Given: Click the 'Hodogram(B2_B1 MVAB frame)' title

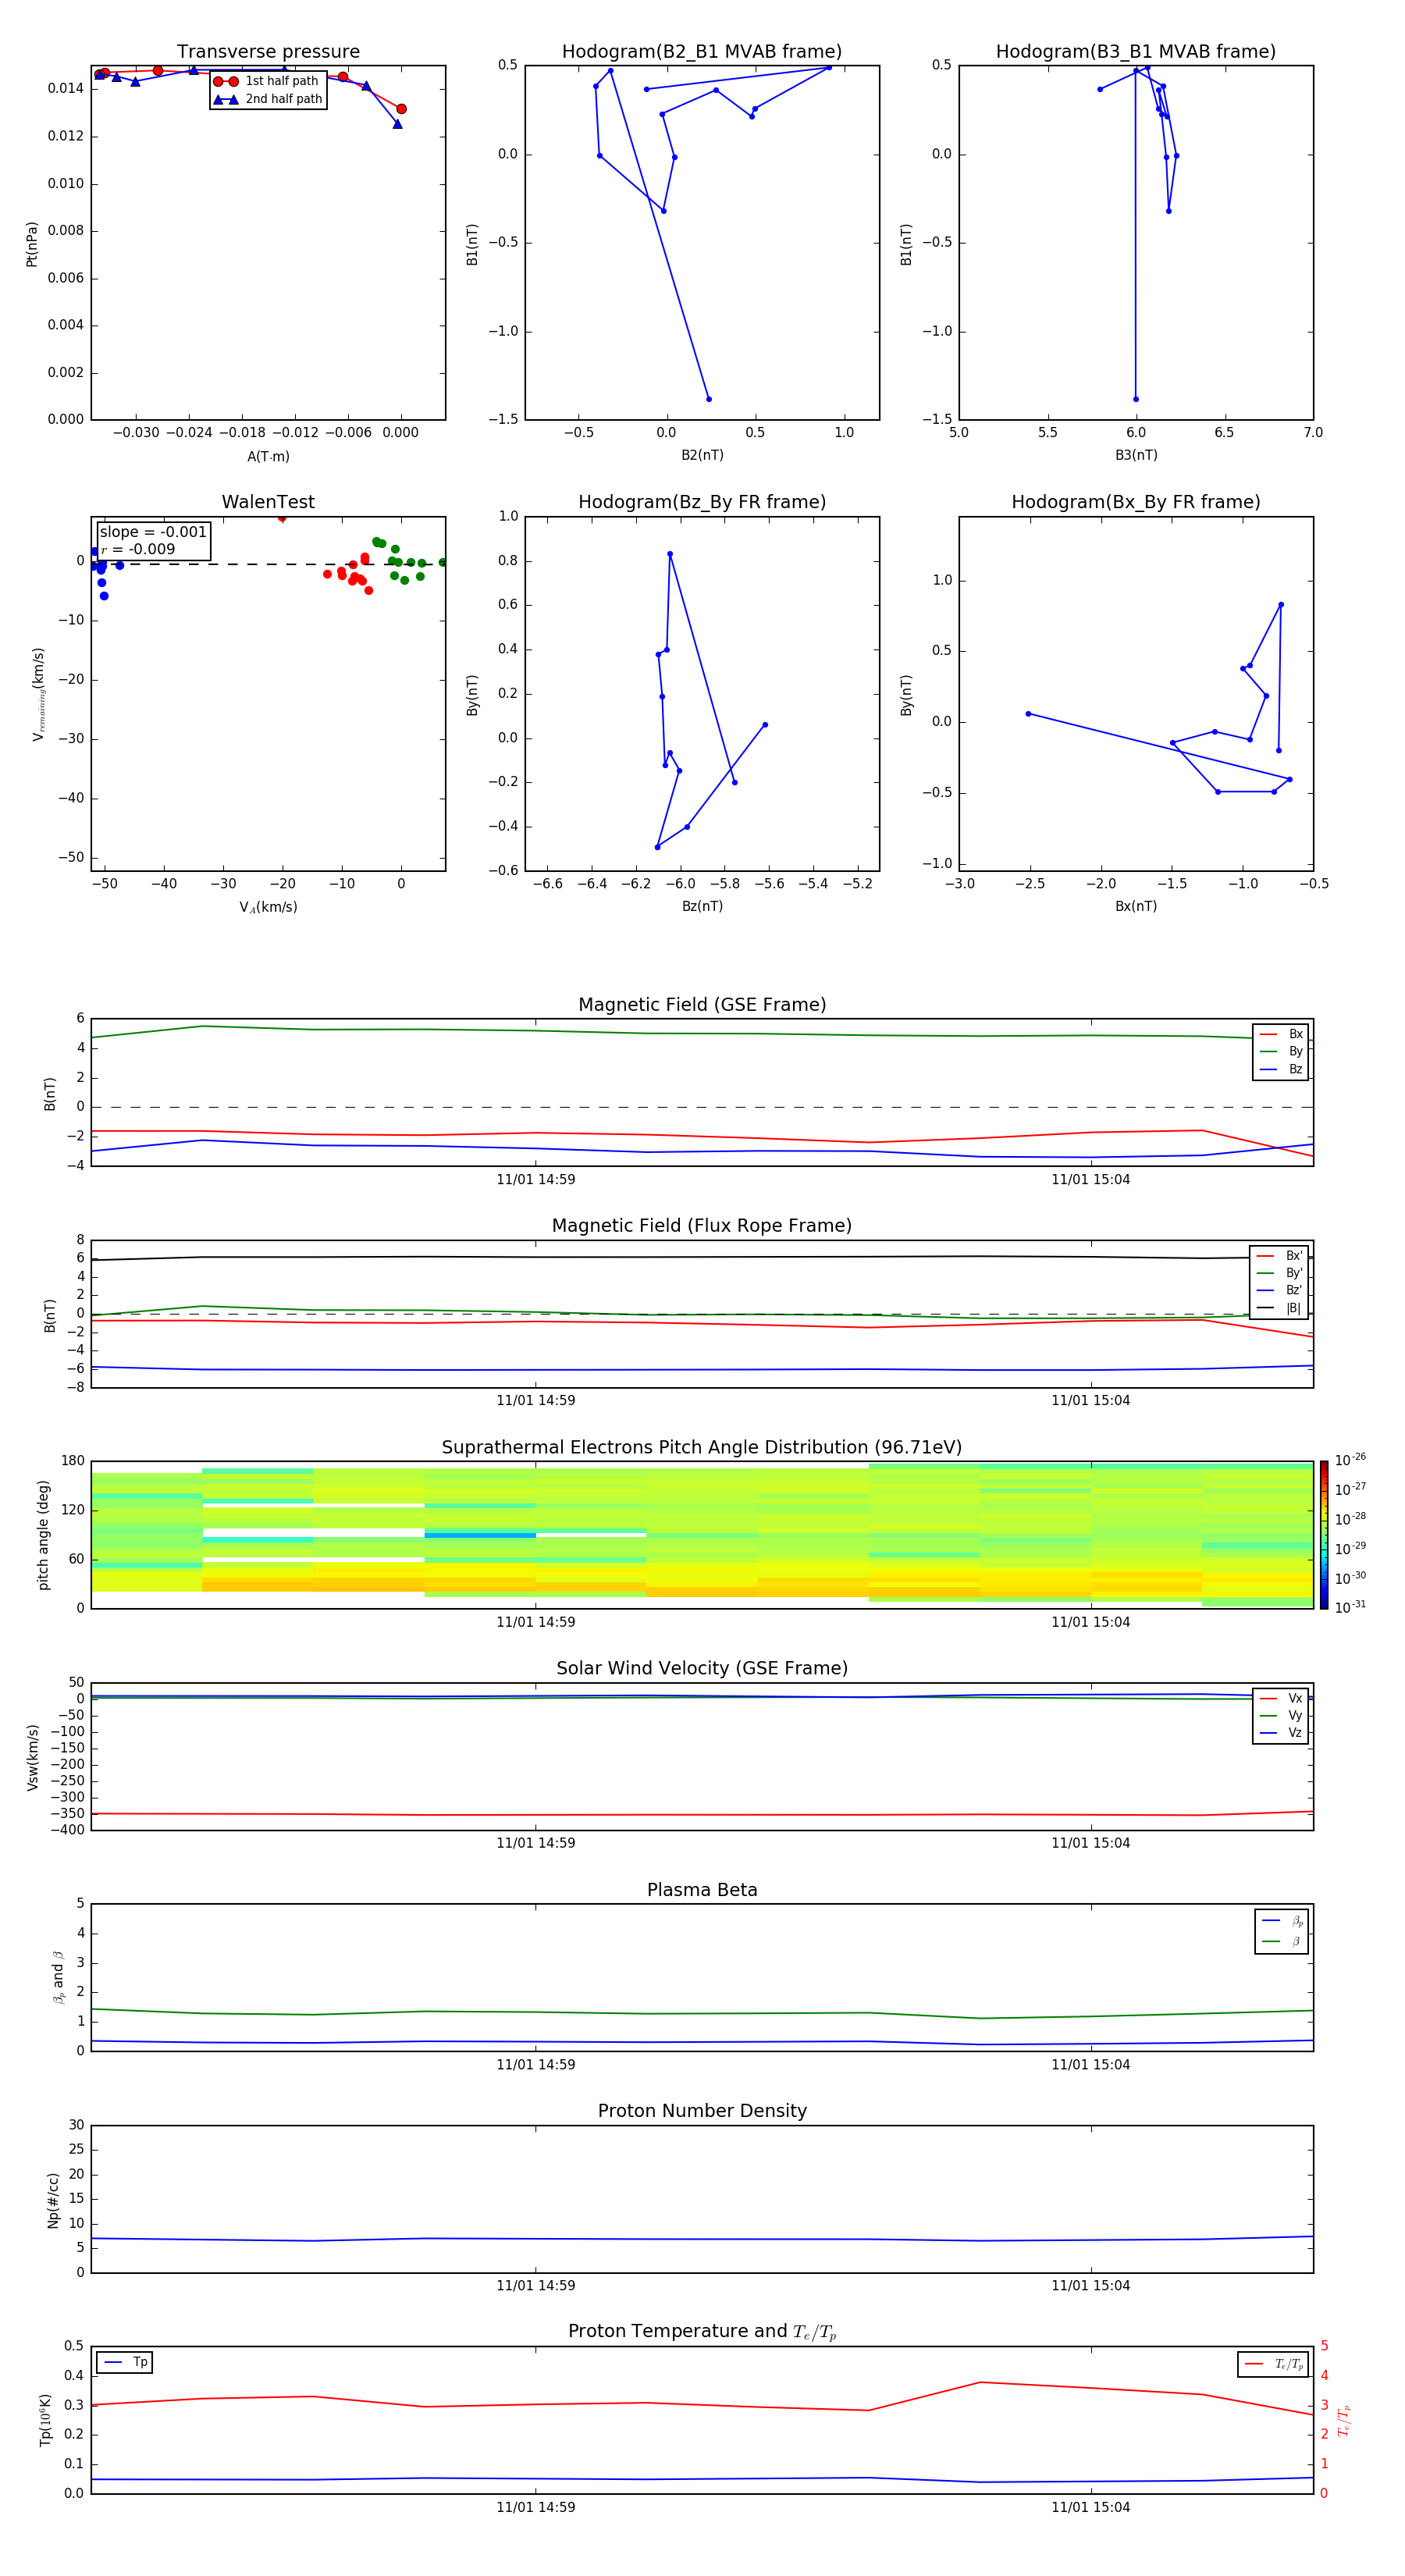Looking at the screenshot, I should click(702, 52).
